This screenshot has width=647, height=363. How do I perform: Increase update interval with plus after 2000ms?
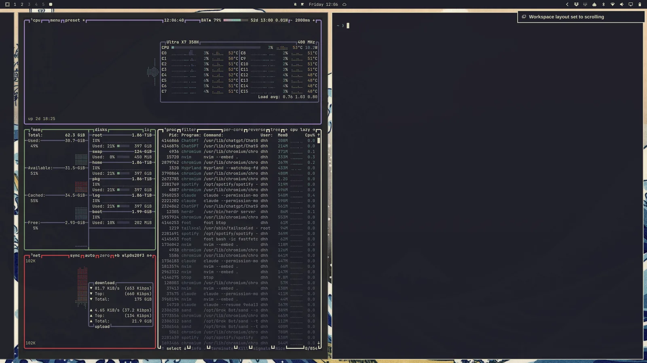point(313,20)
